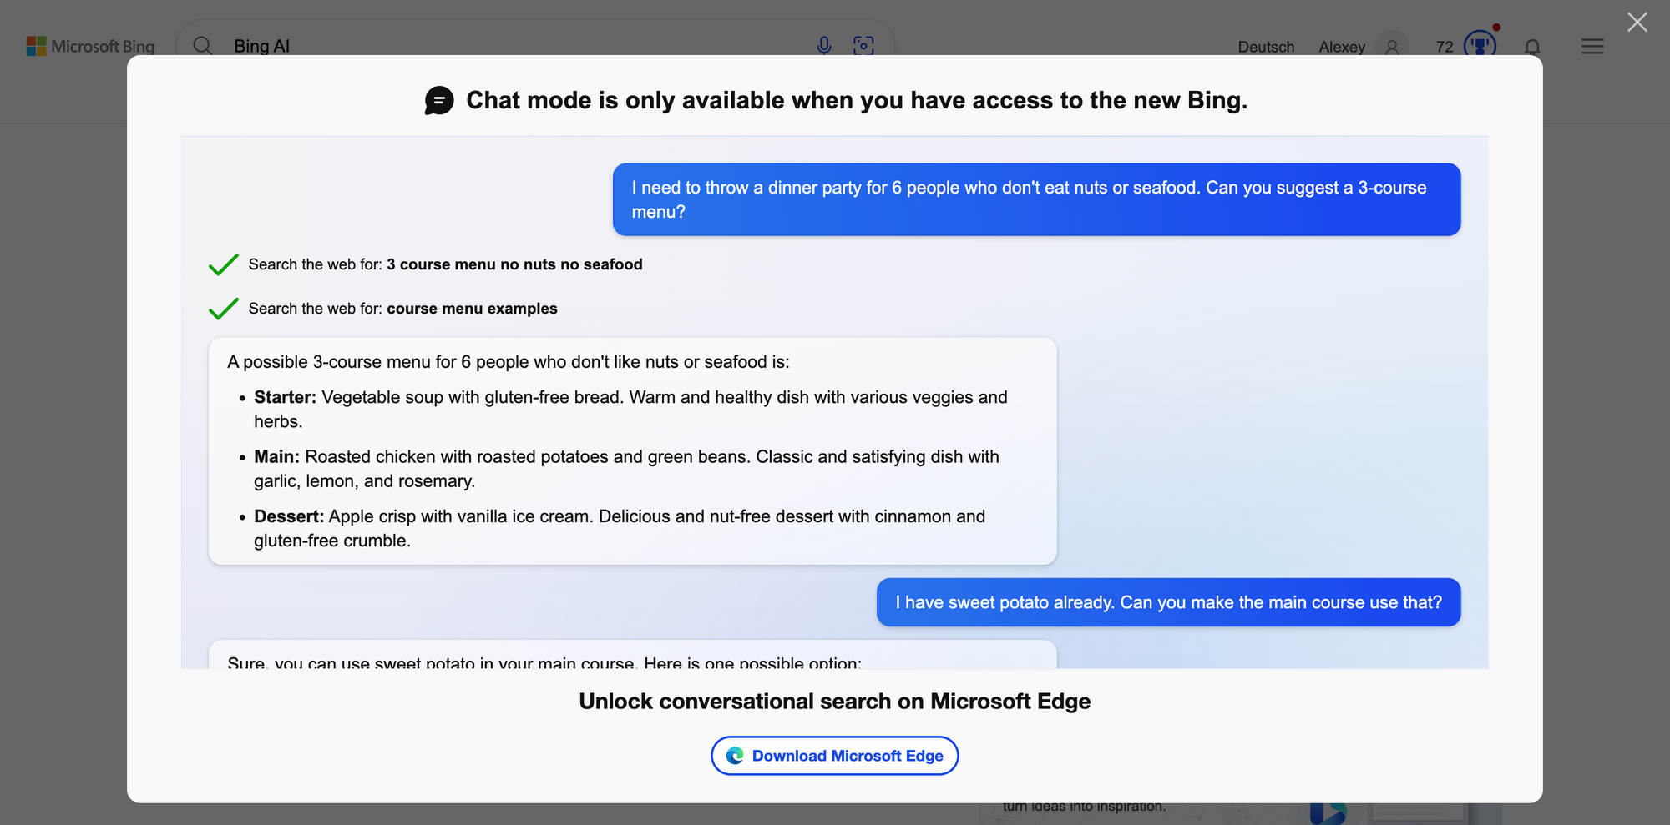Select the sweet potato chat message bubble
The width and height of the screenshot is (1670, 825).
(1168, 602)
